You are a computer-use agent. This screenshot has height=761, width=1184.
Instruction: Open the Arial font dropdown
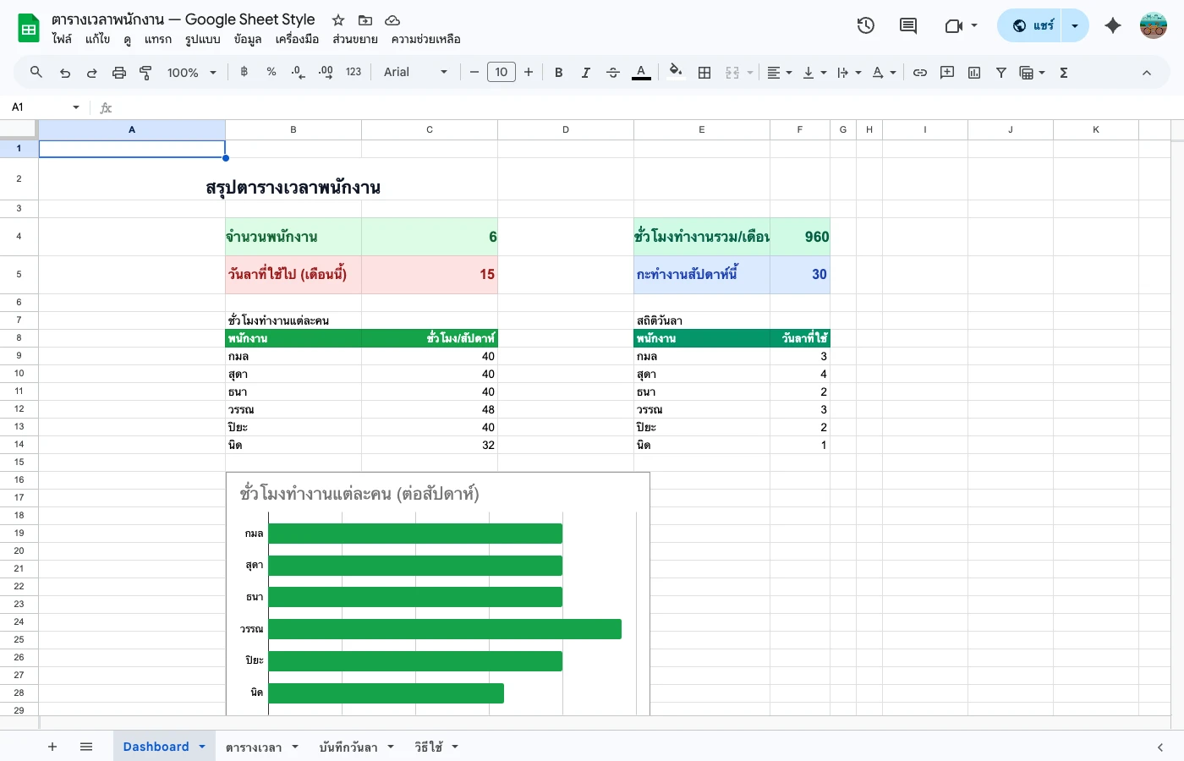tap(414, 72)
